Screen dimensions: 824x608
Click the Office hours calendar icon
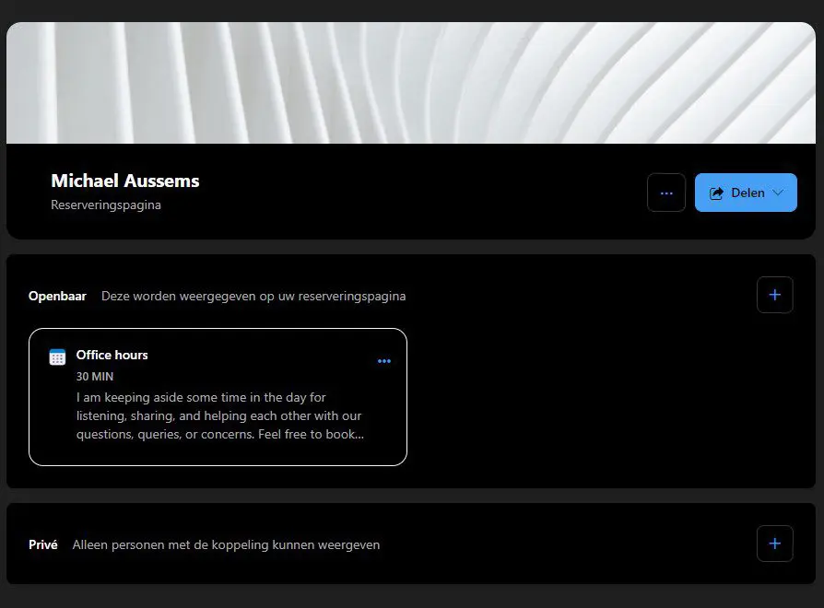tap(57, 357)
